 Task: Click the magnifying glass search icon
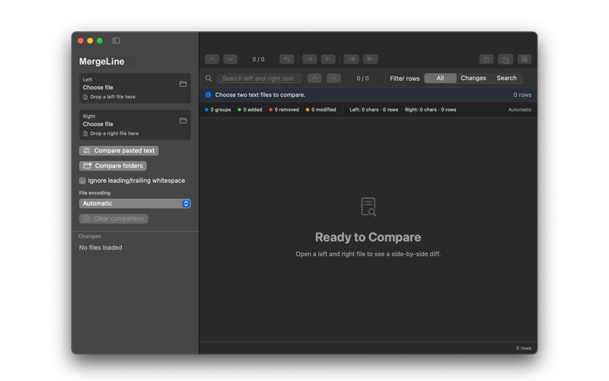point(209,78)
